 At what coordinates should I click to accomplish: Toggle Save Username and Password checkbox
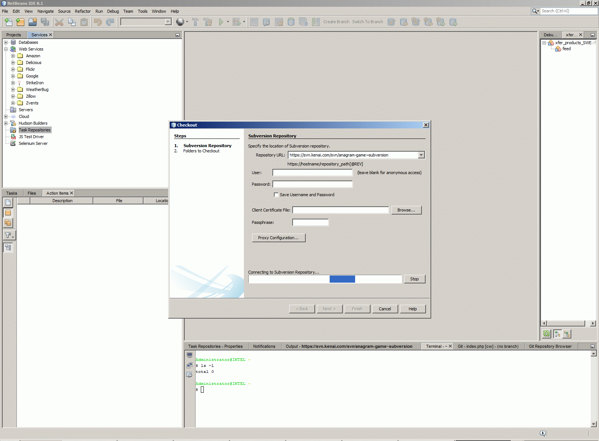tap(276, 195)
